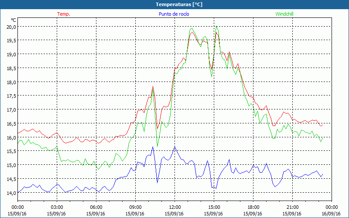The width and height of the screenshot is (349, 218).
Task: Select the 21:00 time label
Action: 292,207
